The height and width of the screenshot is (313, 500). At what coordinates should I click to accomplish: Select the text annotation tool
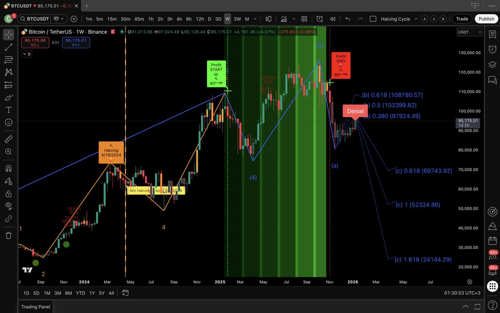tap(9, 110)
